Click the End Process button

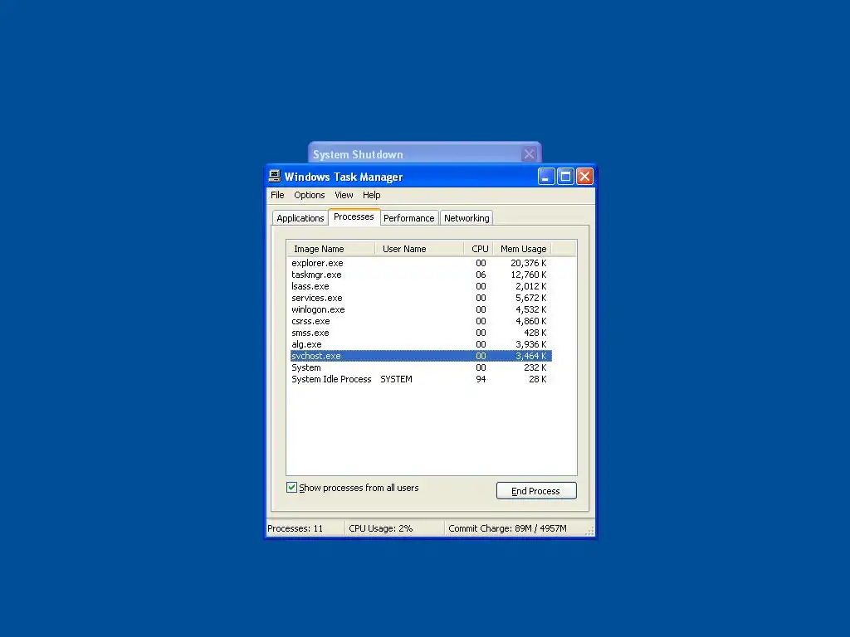pyautogui.click(x=536, y=491)
